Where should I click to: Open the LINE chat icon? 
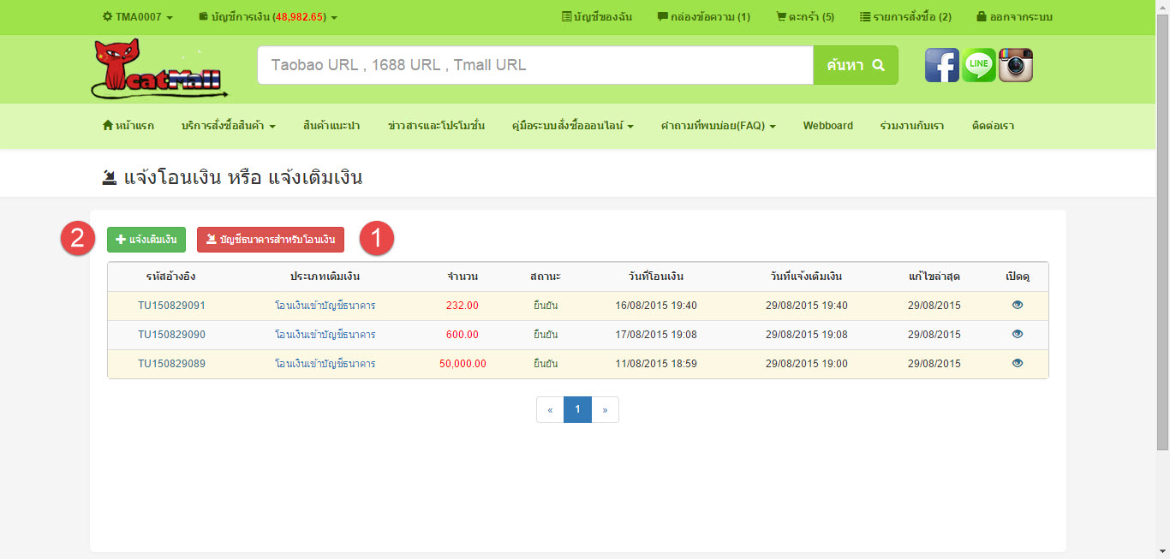tap(978, 65)
